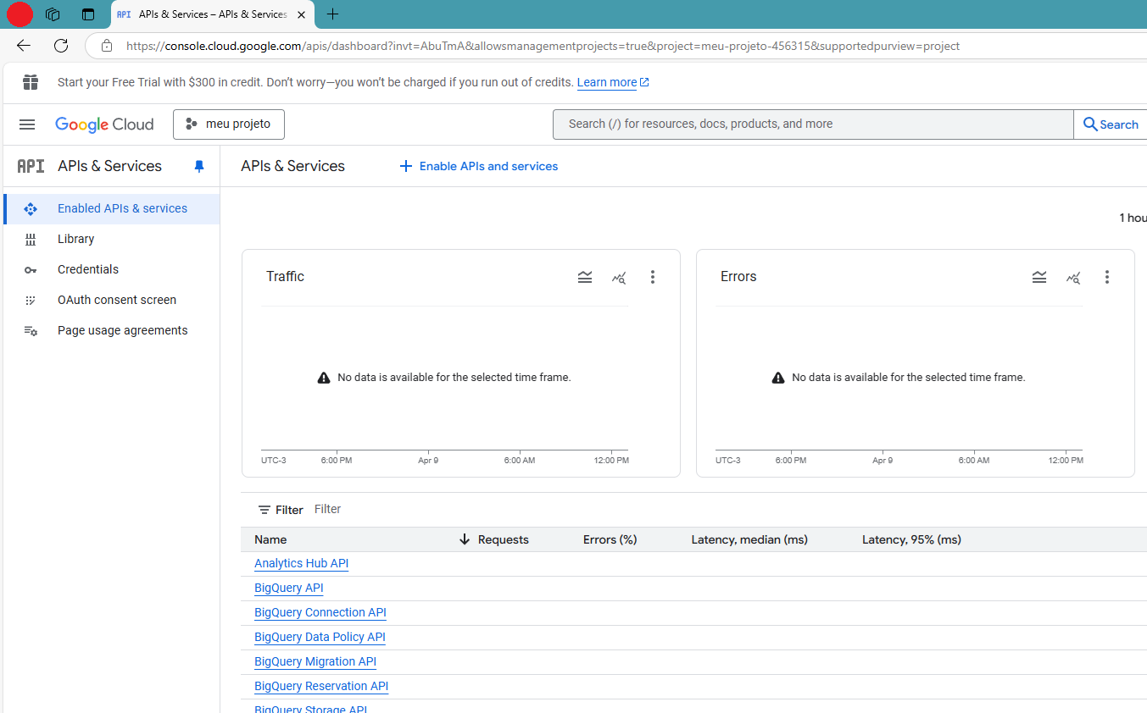This screenshot has width=1147, height=713.
Task: Unpin APIs & Services using the pin icon
Action: tap(198, 166)
